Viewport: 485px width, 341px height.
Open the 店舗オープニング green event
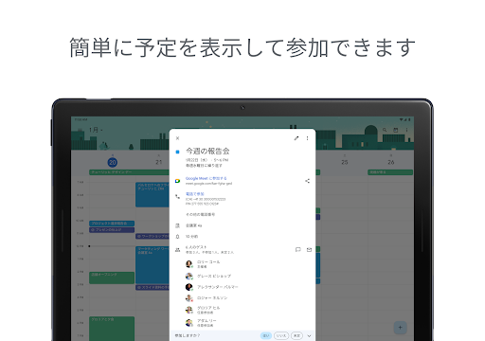pyautogui.click(x=112, y=278)
